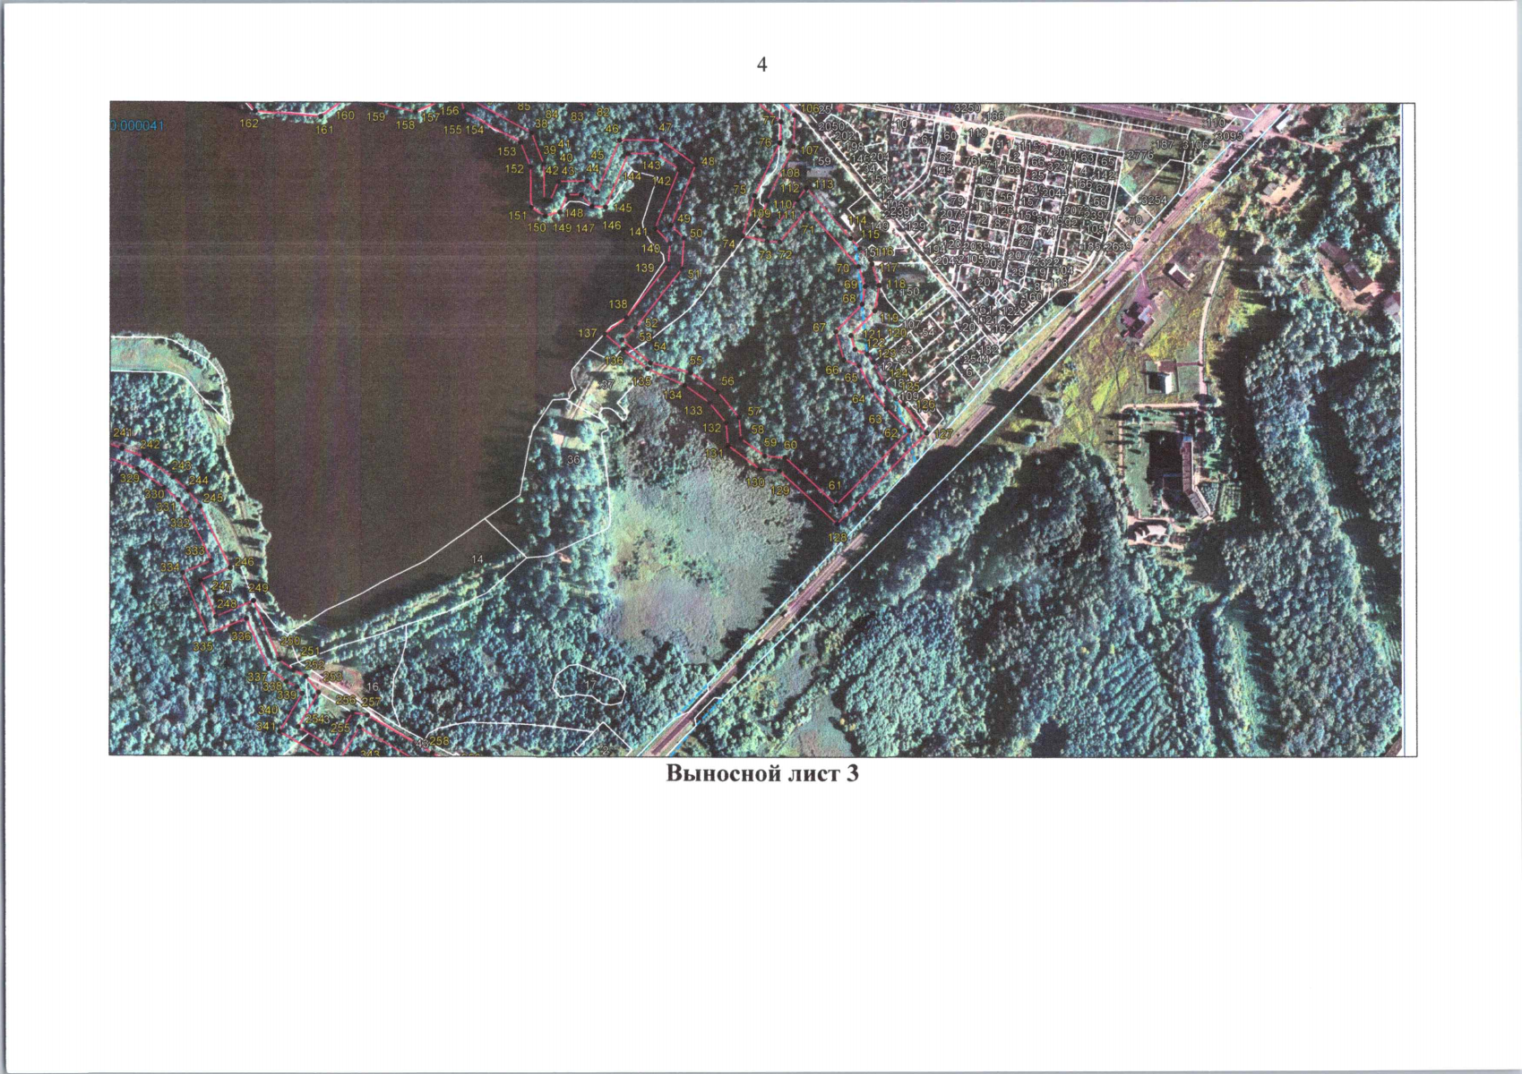Click point label 127 beside the railway

tap(942, 434)
